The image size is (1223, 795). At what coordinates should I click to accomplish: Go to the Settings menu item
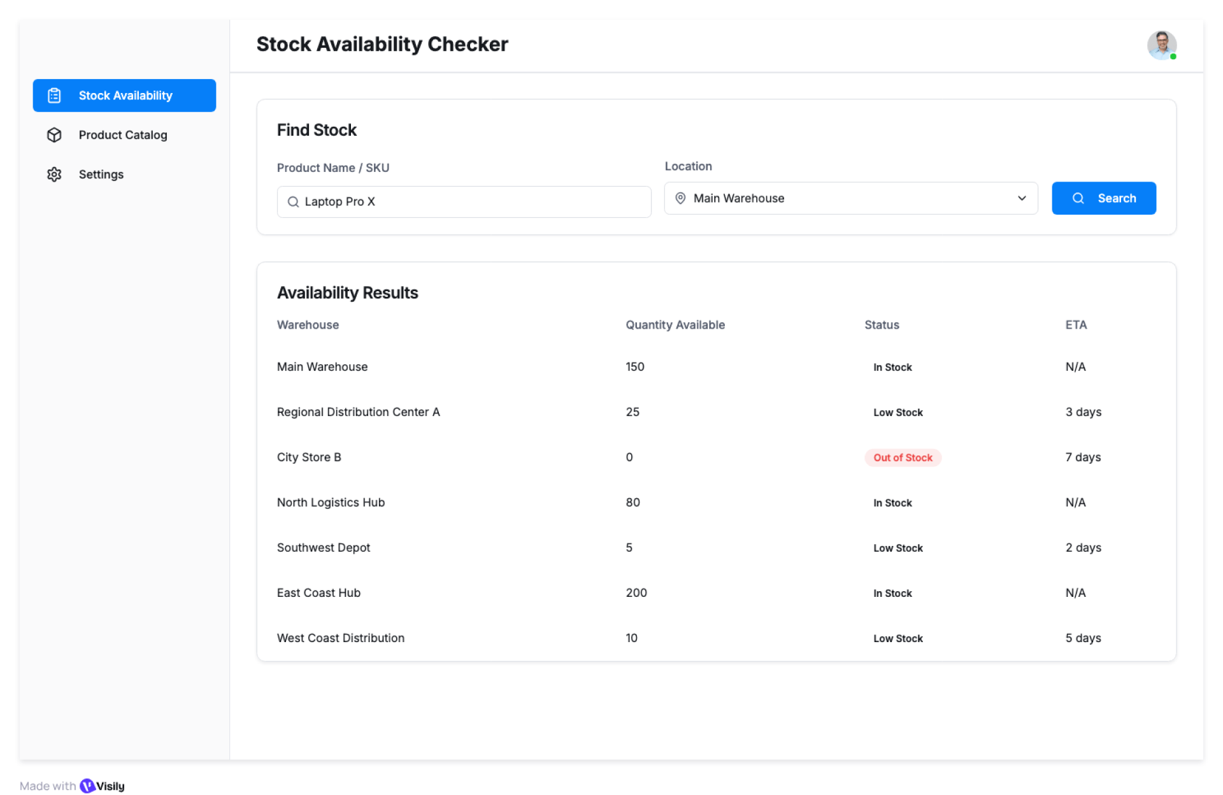(x=101, y=175)
